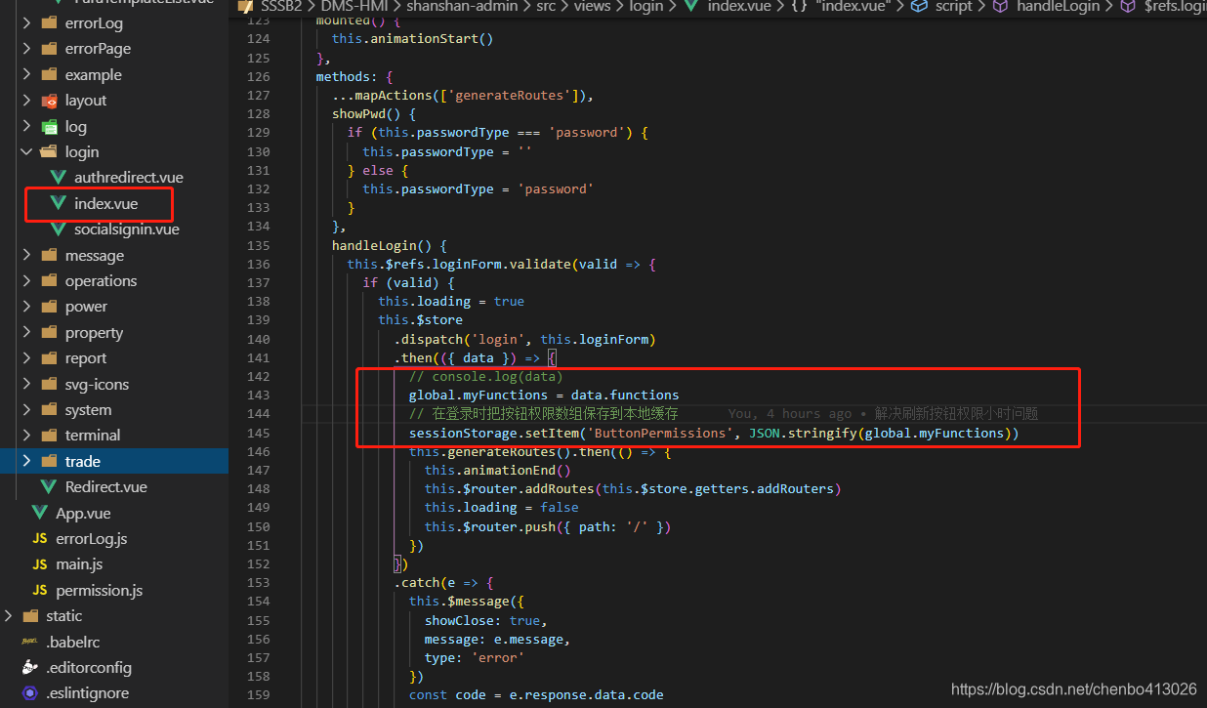Image resolution: width=1207 pixels, height=708 pixels.
Task: Click line number 145 in gutter
Action: pyautogui.click(x=258, y=433)
